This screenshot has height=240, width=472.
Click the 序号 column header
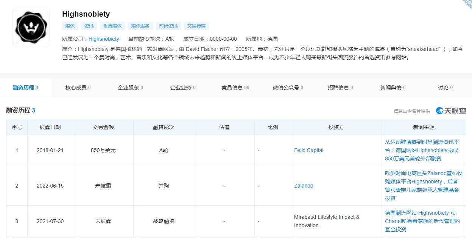(17, 127)
